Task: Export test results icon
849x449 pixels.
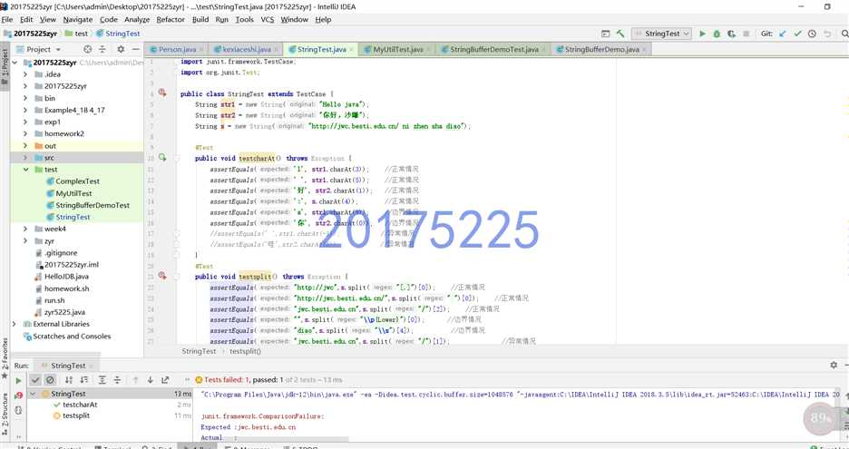Action: click(165, 380)
